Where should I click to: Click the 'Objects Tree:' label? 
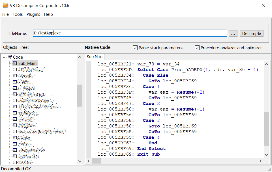tap(16, 47)
